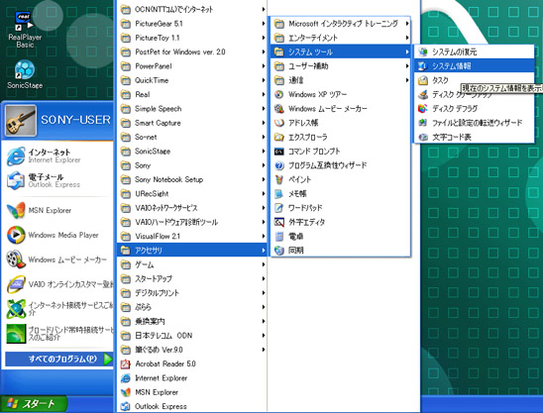Expand the QuickTime program folder
Screen dimensions: 543x413
[191, 80]
